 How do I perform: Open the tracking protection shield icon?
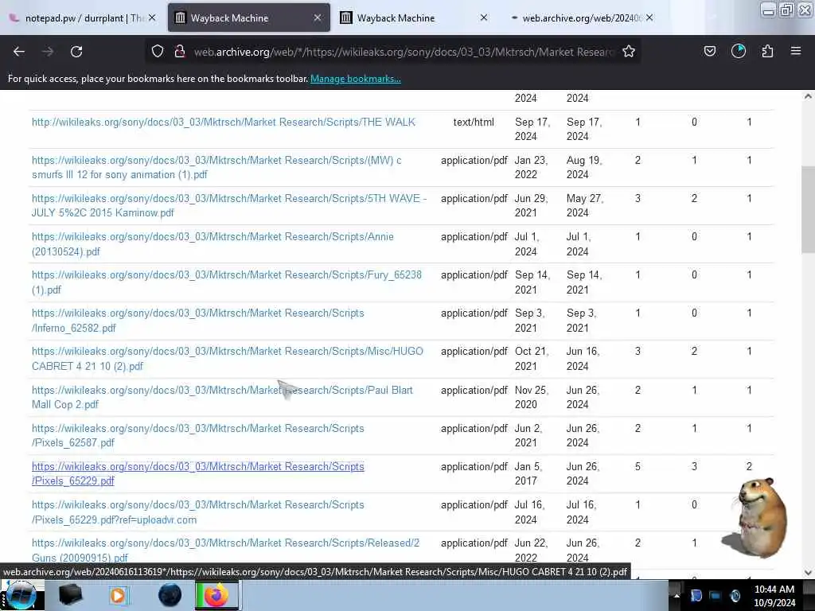158,51
